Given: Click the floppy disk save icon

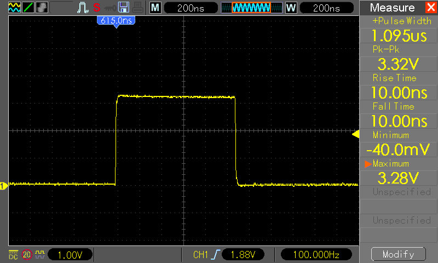Looking at the screenshot, I should [124, 7].
